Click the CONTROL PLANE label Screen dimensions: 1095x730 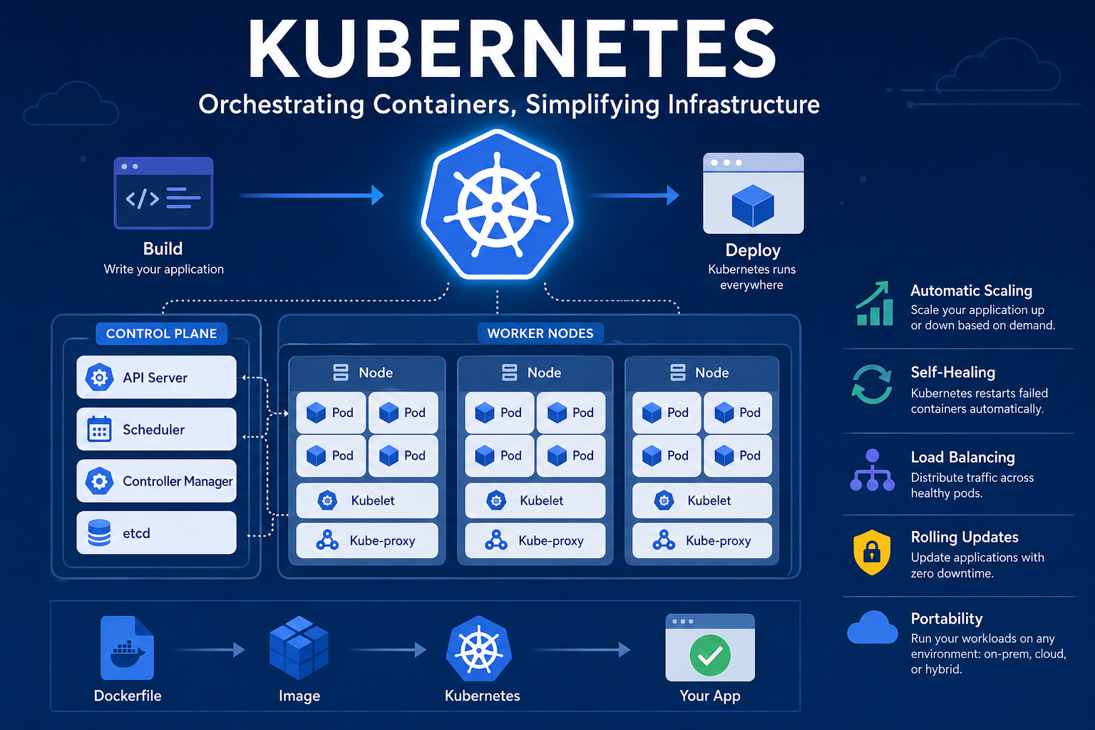tap(161, 334)
